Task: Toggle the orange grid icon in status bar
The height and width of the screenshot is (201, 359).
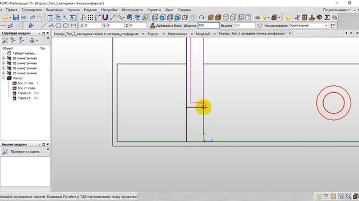Action: [333, 196]
